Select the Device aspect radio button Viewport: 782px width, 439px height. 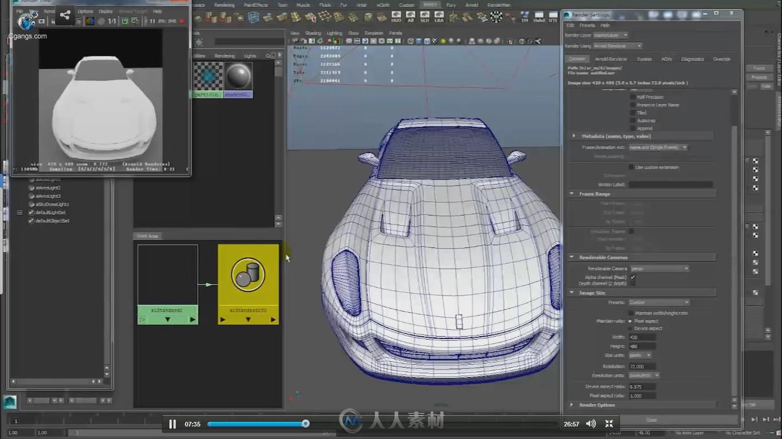point(630,329)
